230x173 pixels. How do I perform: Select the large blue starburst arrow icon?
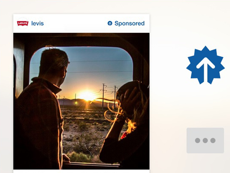205,65
